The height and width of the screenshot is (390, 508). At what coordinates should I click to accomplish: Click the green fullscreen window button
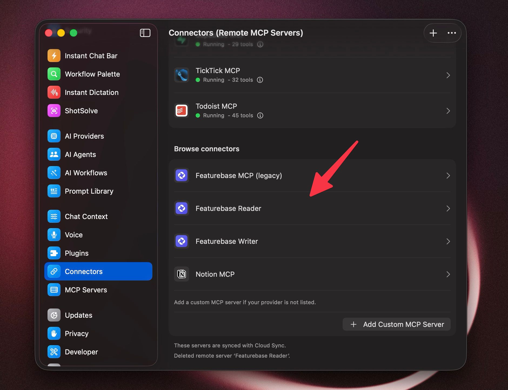point(73,33)
